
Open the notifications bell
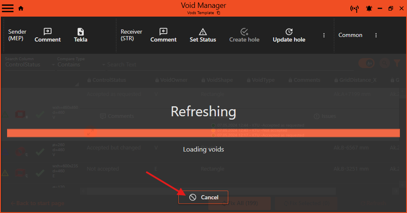pyautogui.click(x=369, y=8)
